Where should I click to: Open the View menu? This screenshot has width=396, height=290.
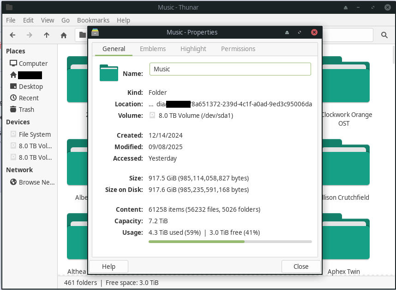(48, 20)
